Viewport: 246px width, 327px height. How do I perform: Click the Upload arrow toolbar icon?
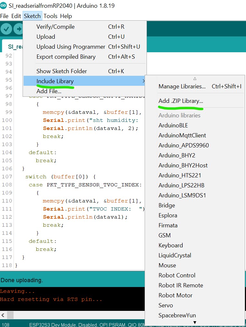tap(18, 29)
